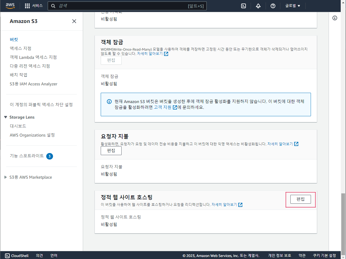Expand S3용 AWS Marketplace section
346x259 pixels.
[x=6, y=177]
